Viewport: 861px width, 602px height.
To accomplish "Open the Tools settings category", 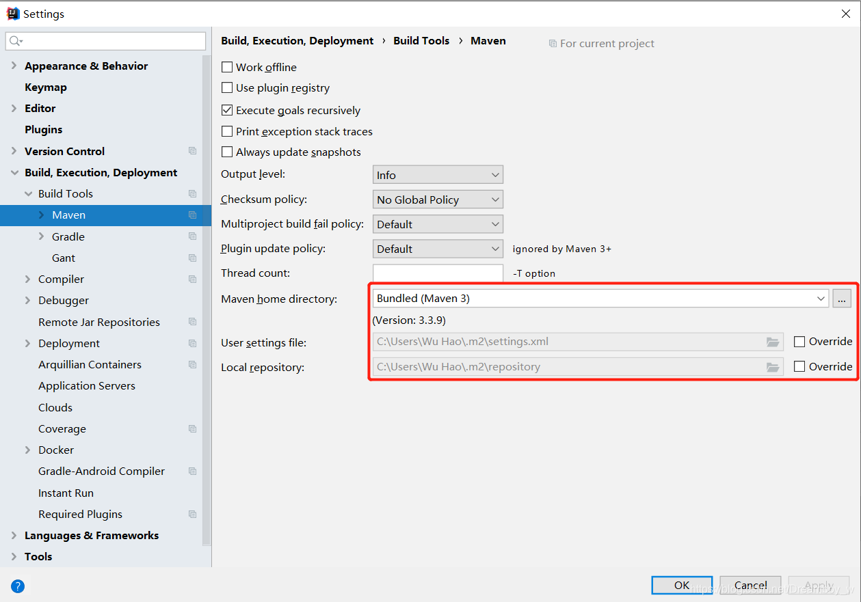I will pos(38,557).
